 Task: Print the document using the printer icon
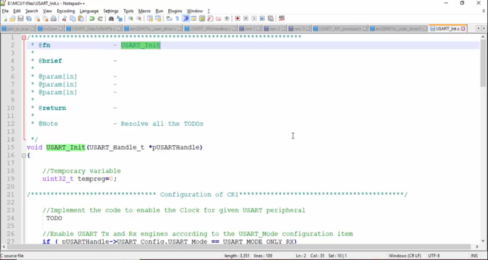tap(54, 19)
